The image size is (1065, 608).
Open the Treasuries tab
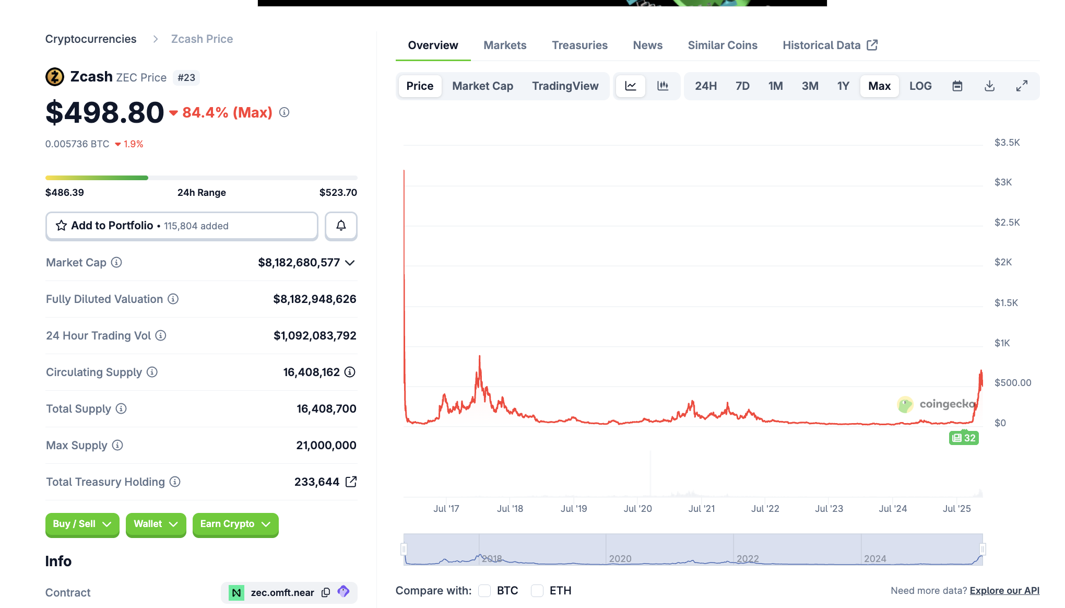coord(579,45)
